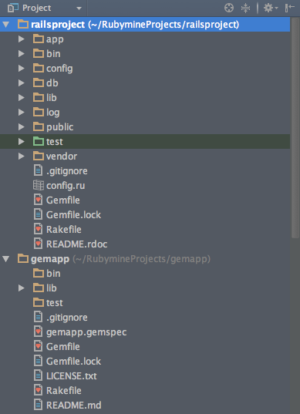
Task: Click the Rakefile ruby icon under gemapp
Action: pyautogui.click(x=39, y=391)
